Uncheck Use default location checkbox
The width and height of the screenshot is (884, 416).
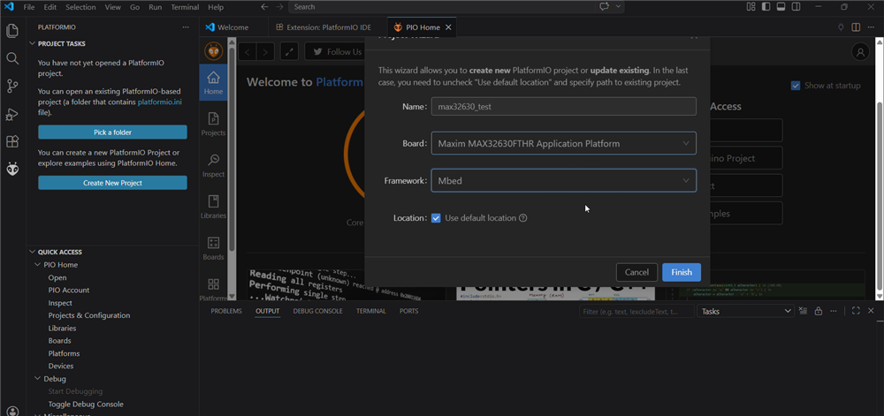[x=436, y=218]
